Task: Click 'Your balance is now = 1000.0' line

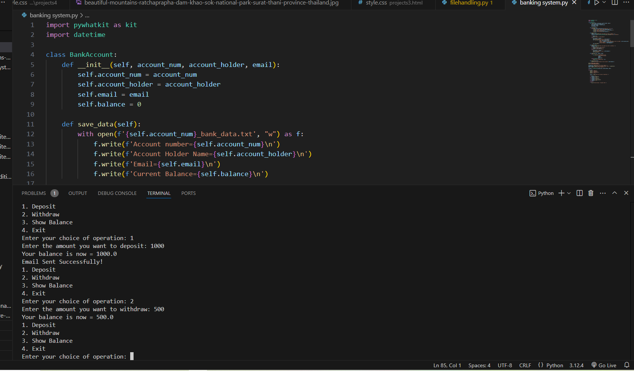Action: tap(69, 254)
